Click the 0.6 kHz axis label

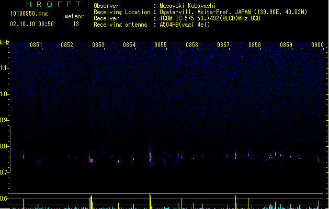4,199
